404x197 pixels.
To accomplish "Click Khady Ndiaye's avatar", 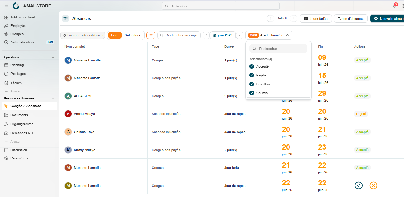I will coord(68,150).
